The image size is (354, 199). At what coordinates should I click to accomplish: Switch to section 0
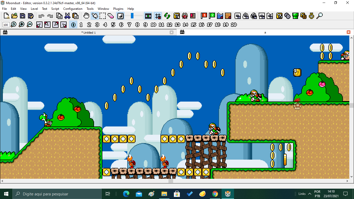pyautogui.click(x=73, y=25)
